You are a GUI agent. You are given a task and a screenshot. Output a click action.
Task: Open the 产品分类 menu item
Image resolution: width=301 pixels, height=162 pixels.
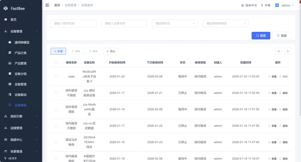[21, 53]
